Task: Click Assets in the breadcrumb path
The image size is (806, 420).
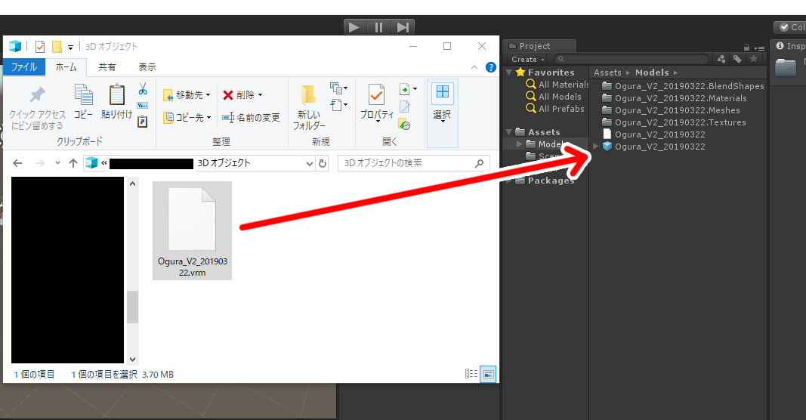Action: [x=607, y=73]
